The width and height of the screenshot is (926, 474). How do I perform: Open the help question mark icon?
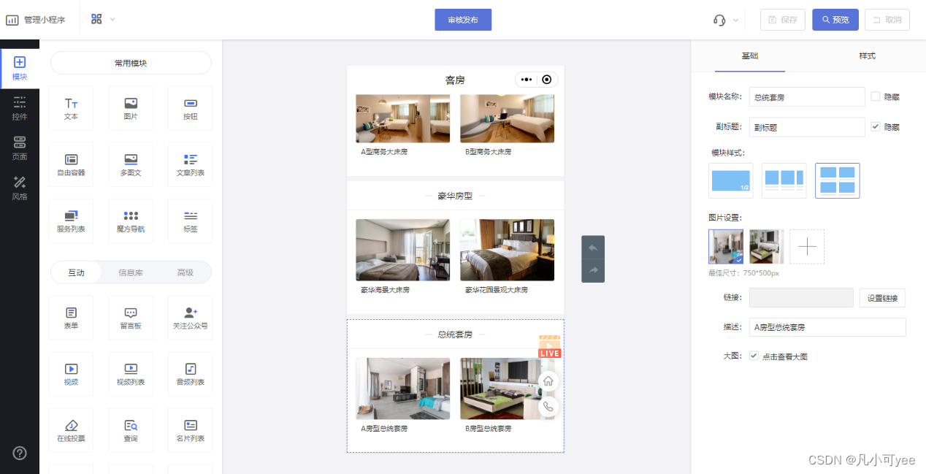(x=20, y=453)
